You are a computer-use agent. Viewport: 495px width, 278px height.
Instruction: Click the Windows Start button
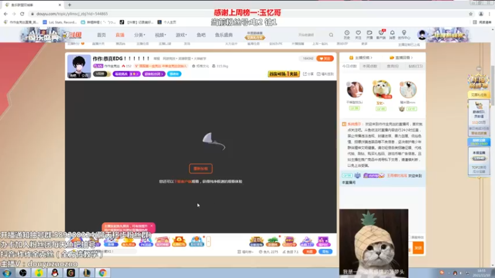7,272
